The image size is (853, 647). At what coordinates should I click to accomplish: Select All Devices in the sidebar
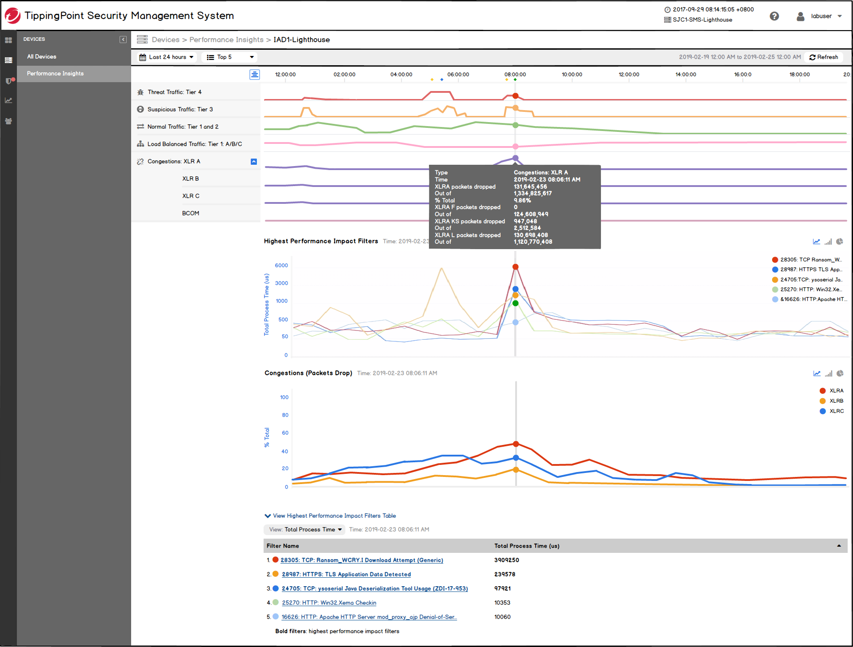point(42,57)
